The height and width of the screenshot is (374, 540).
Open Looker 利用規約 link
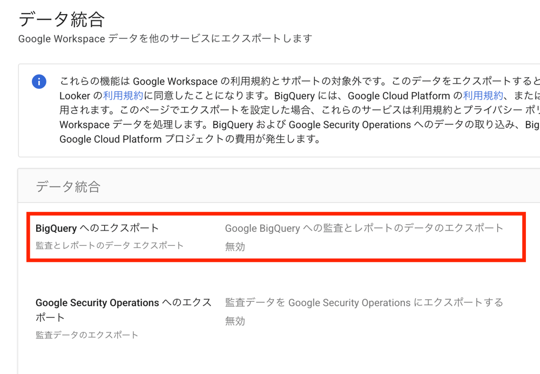[x=123, y=95]
